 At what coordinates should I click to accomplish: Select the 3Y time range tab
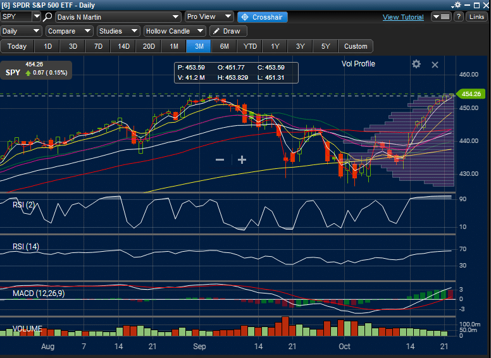point(301,46)
